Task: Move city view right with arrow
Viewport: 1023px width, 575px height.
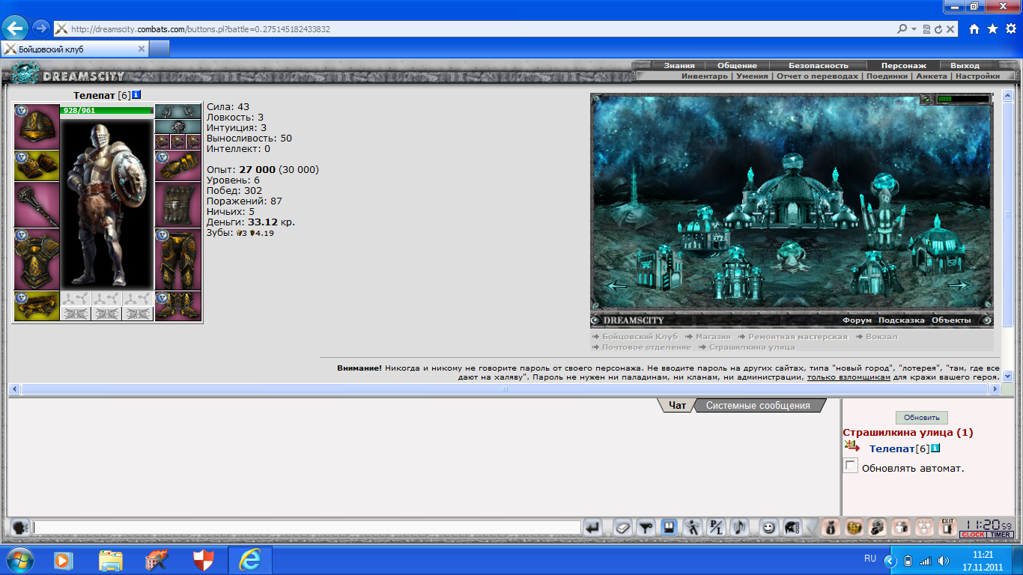Action: tap(959, 285)
